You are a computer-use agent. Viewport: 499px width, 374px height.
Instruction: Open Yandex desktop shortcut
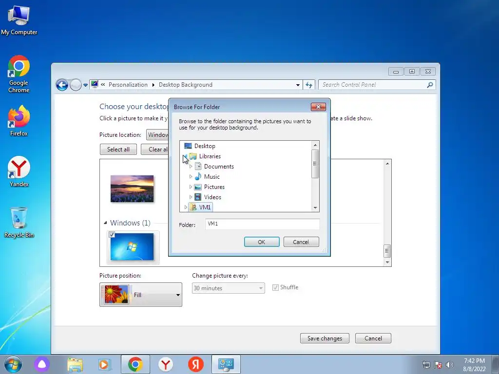point(19,171)
